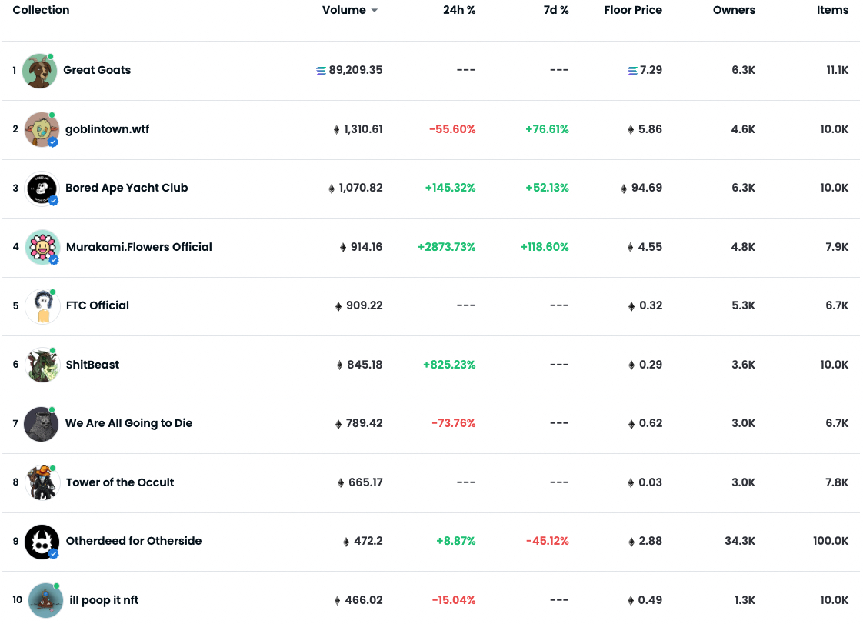Open We Are All Going to Die link
This screenshot has height=624, width=863.
point(128,423)
